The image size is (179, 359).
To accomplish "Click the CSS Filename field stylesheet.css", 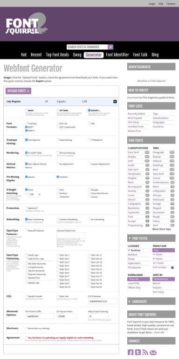I will 102,301.
